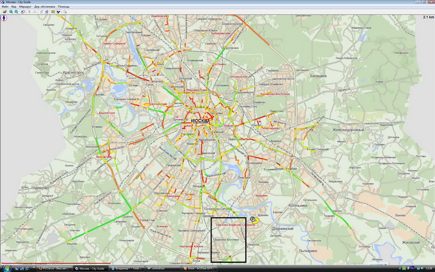Click the Windows Start button
The width and height of the screenshot is (435, 272).
[x=4, y=269]
